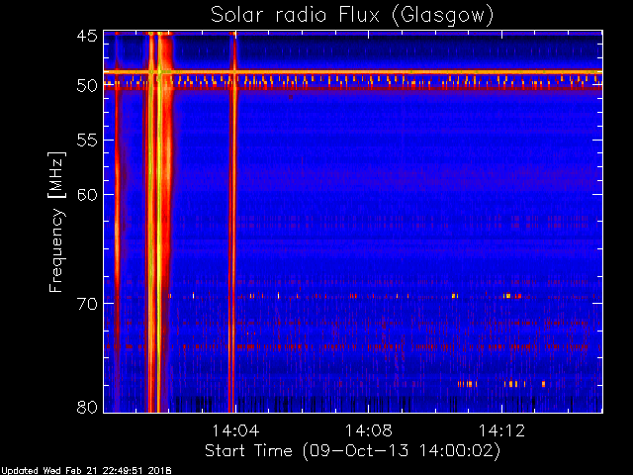Click the 70 frequency tick label
Screen dimensions: 633x475
[x=87, y=304]
